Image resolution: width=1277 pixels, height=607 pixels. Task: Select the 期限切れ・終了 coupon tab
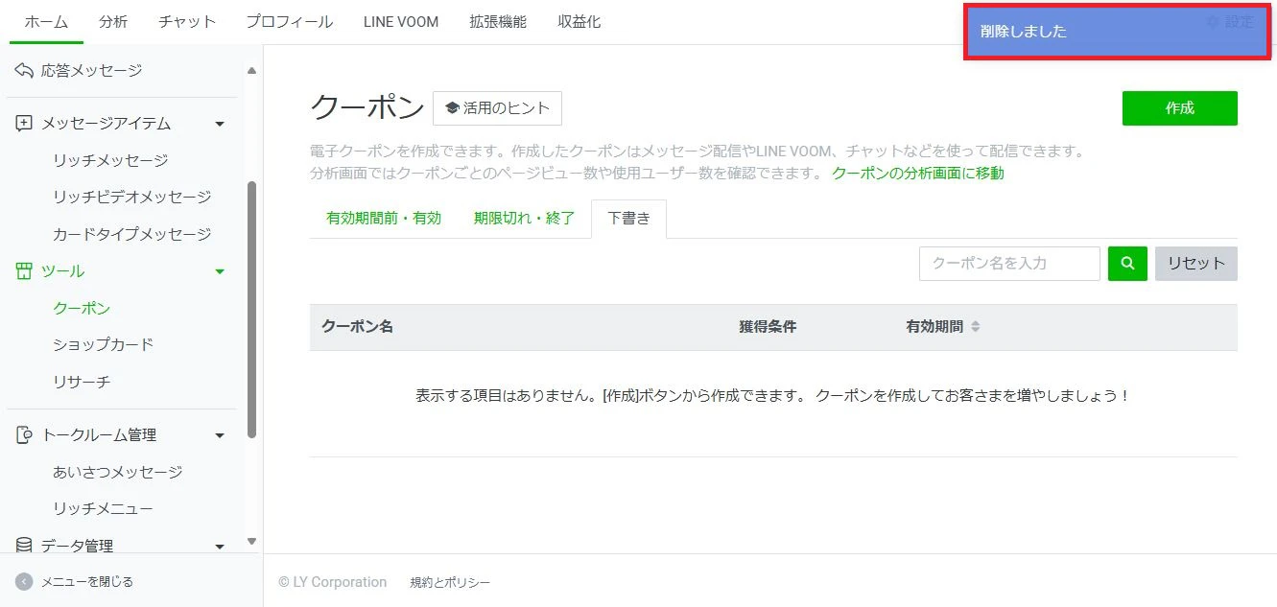point(525,219)
